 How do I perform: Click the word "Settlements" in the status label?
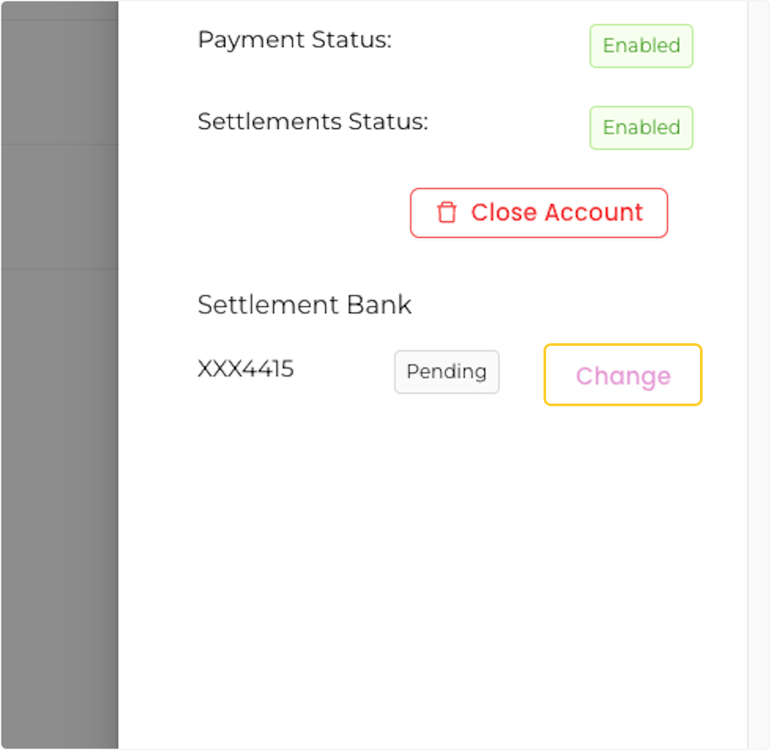pos(269,121)
